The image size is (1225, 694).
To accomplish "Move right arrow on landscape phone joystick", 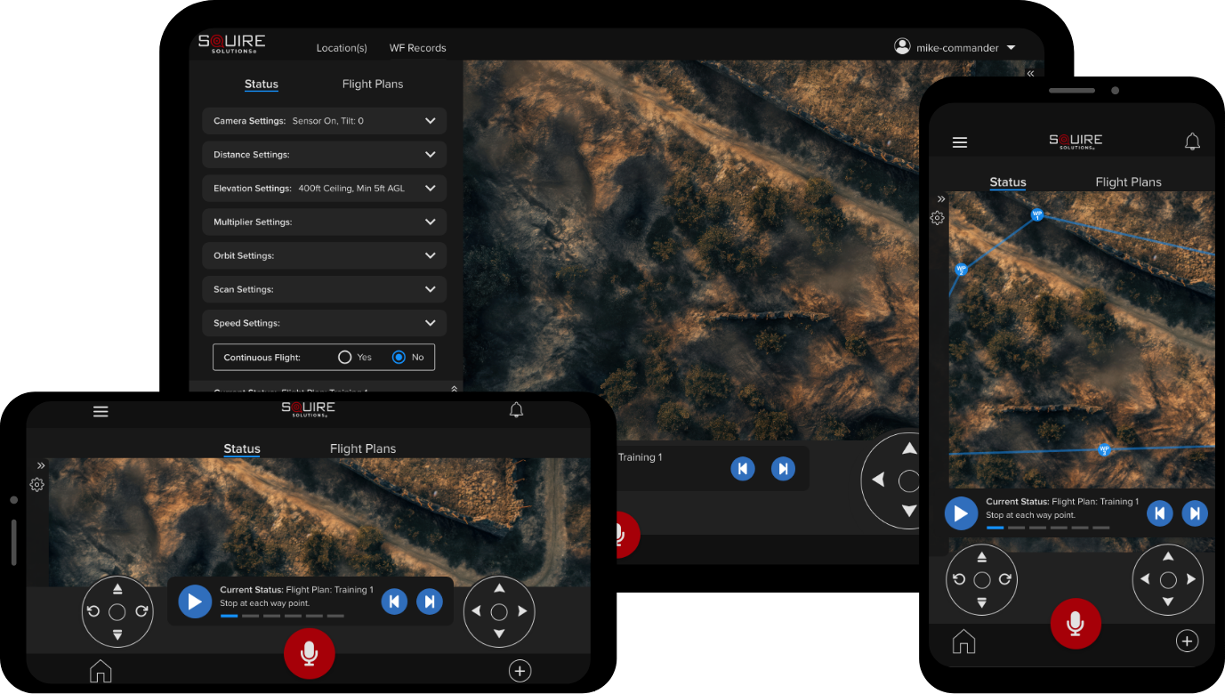I will pos(523,611).
